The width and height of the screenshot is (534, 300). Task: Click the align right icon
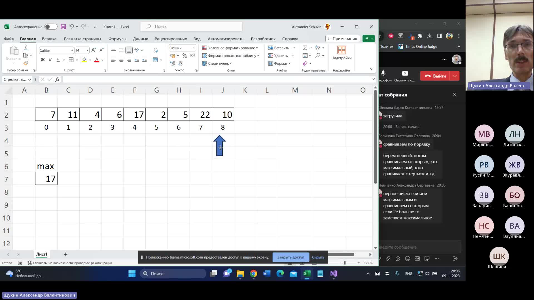tap(129, 60)
